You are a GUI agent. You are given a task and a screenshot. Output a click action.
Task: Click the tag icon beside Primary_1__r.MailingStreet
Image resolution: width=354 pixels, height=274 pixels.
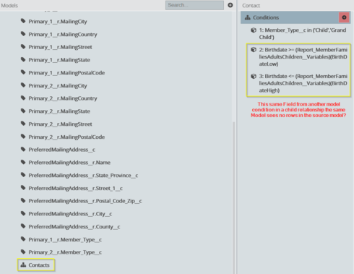[x=23, y=46]
